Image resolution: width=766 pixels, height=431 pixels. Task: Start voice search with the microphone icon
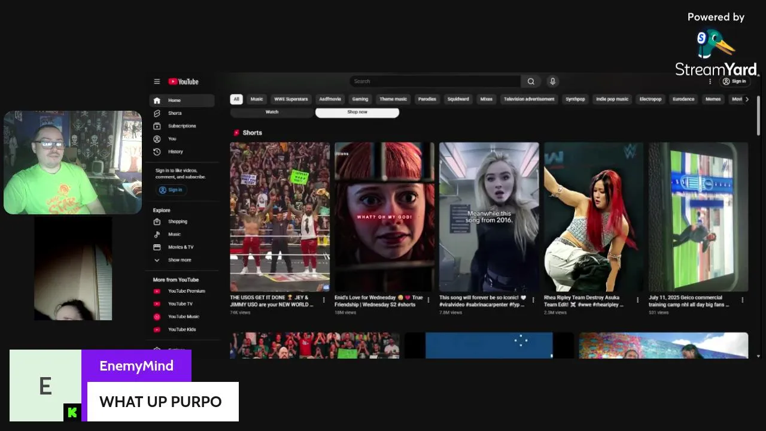pos(552,81)
